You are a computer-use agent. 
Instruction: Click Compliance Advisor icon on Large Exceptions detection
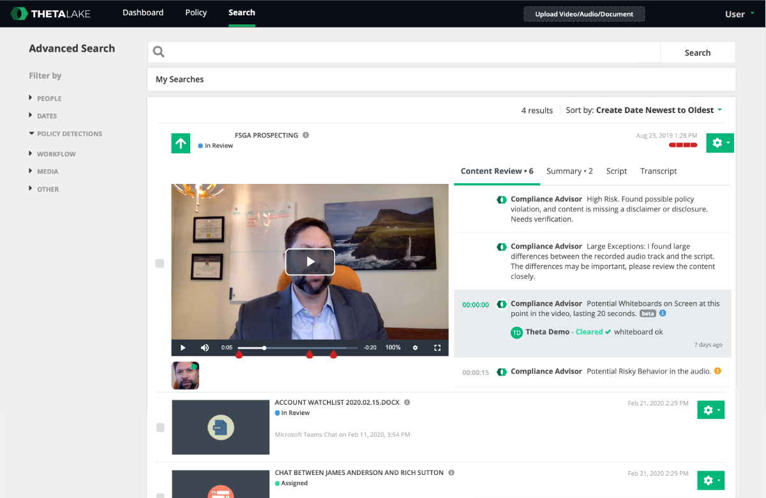coord(502,246)
